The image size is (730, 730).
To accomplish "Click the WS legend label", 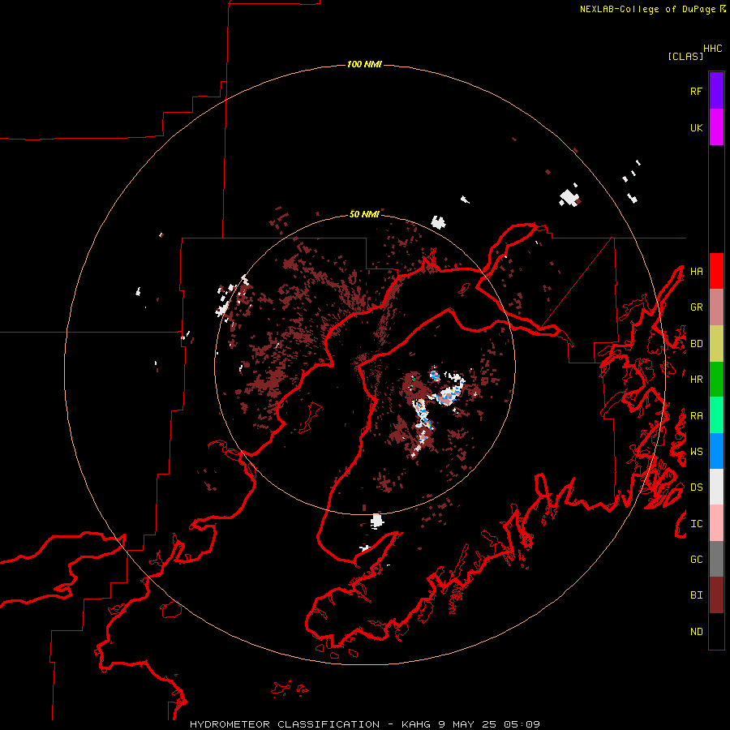I will [x=696, y=452].
